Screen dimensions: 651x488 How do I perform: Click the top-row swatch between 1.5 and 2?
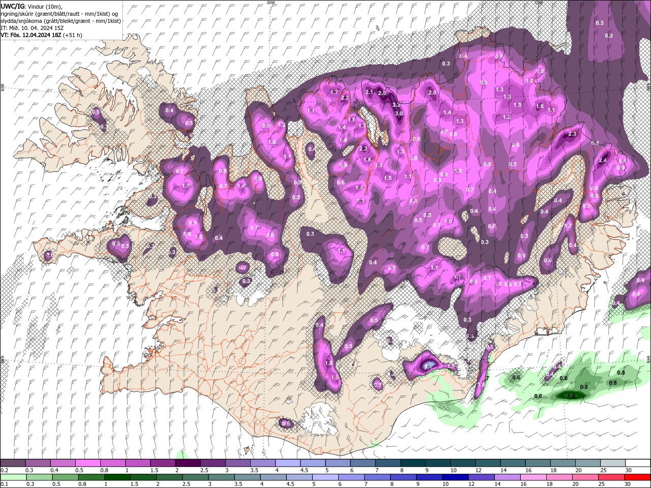coord(162,463)
